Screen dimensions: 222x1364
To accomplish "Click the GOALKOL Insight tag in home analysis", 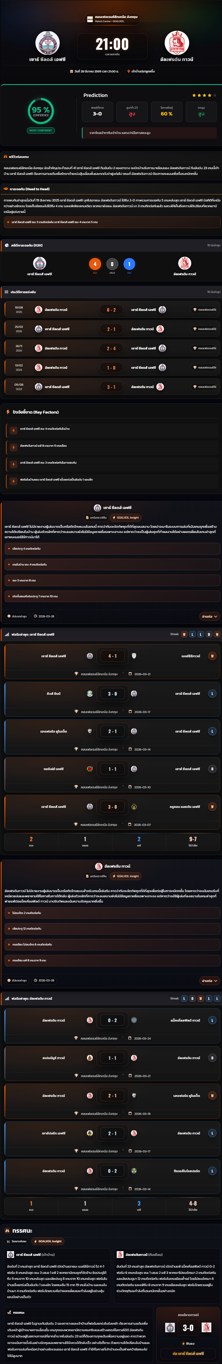I will point(127,518).
